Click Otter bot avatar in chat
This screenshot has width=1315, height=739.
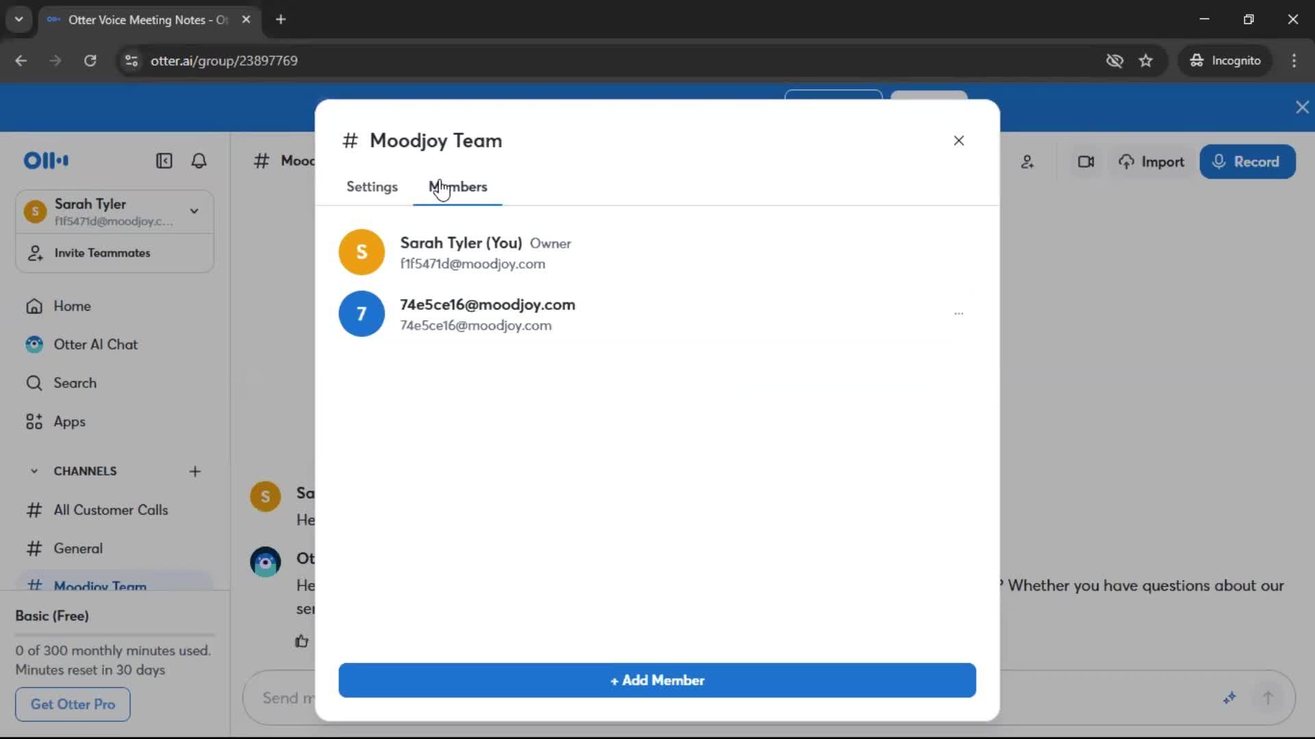tap(266, 562)
